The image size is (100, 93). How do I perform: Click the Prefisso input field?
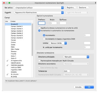(x=42, y=23)
